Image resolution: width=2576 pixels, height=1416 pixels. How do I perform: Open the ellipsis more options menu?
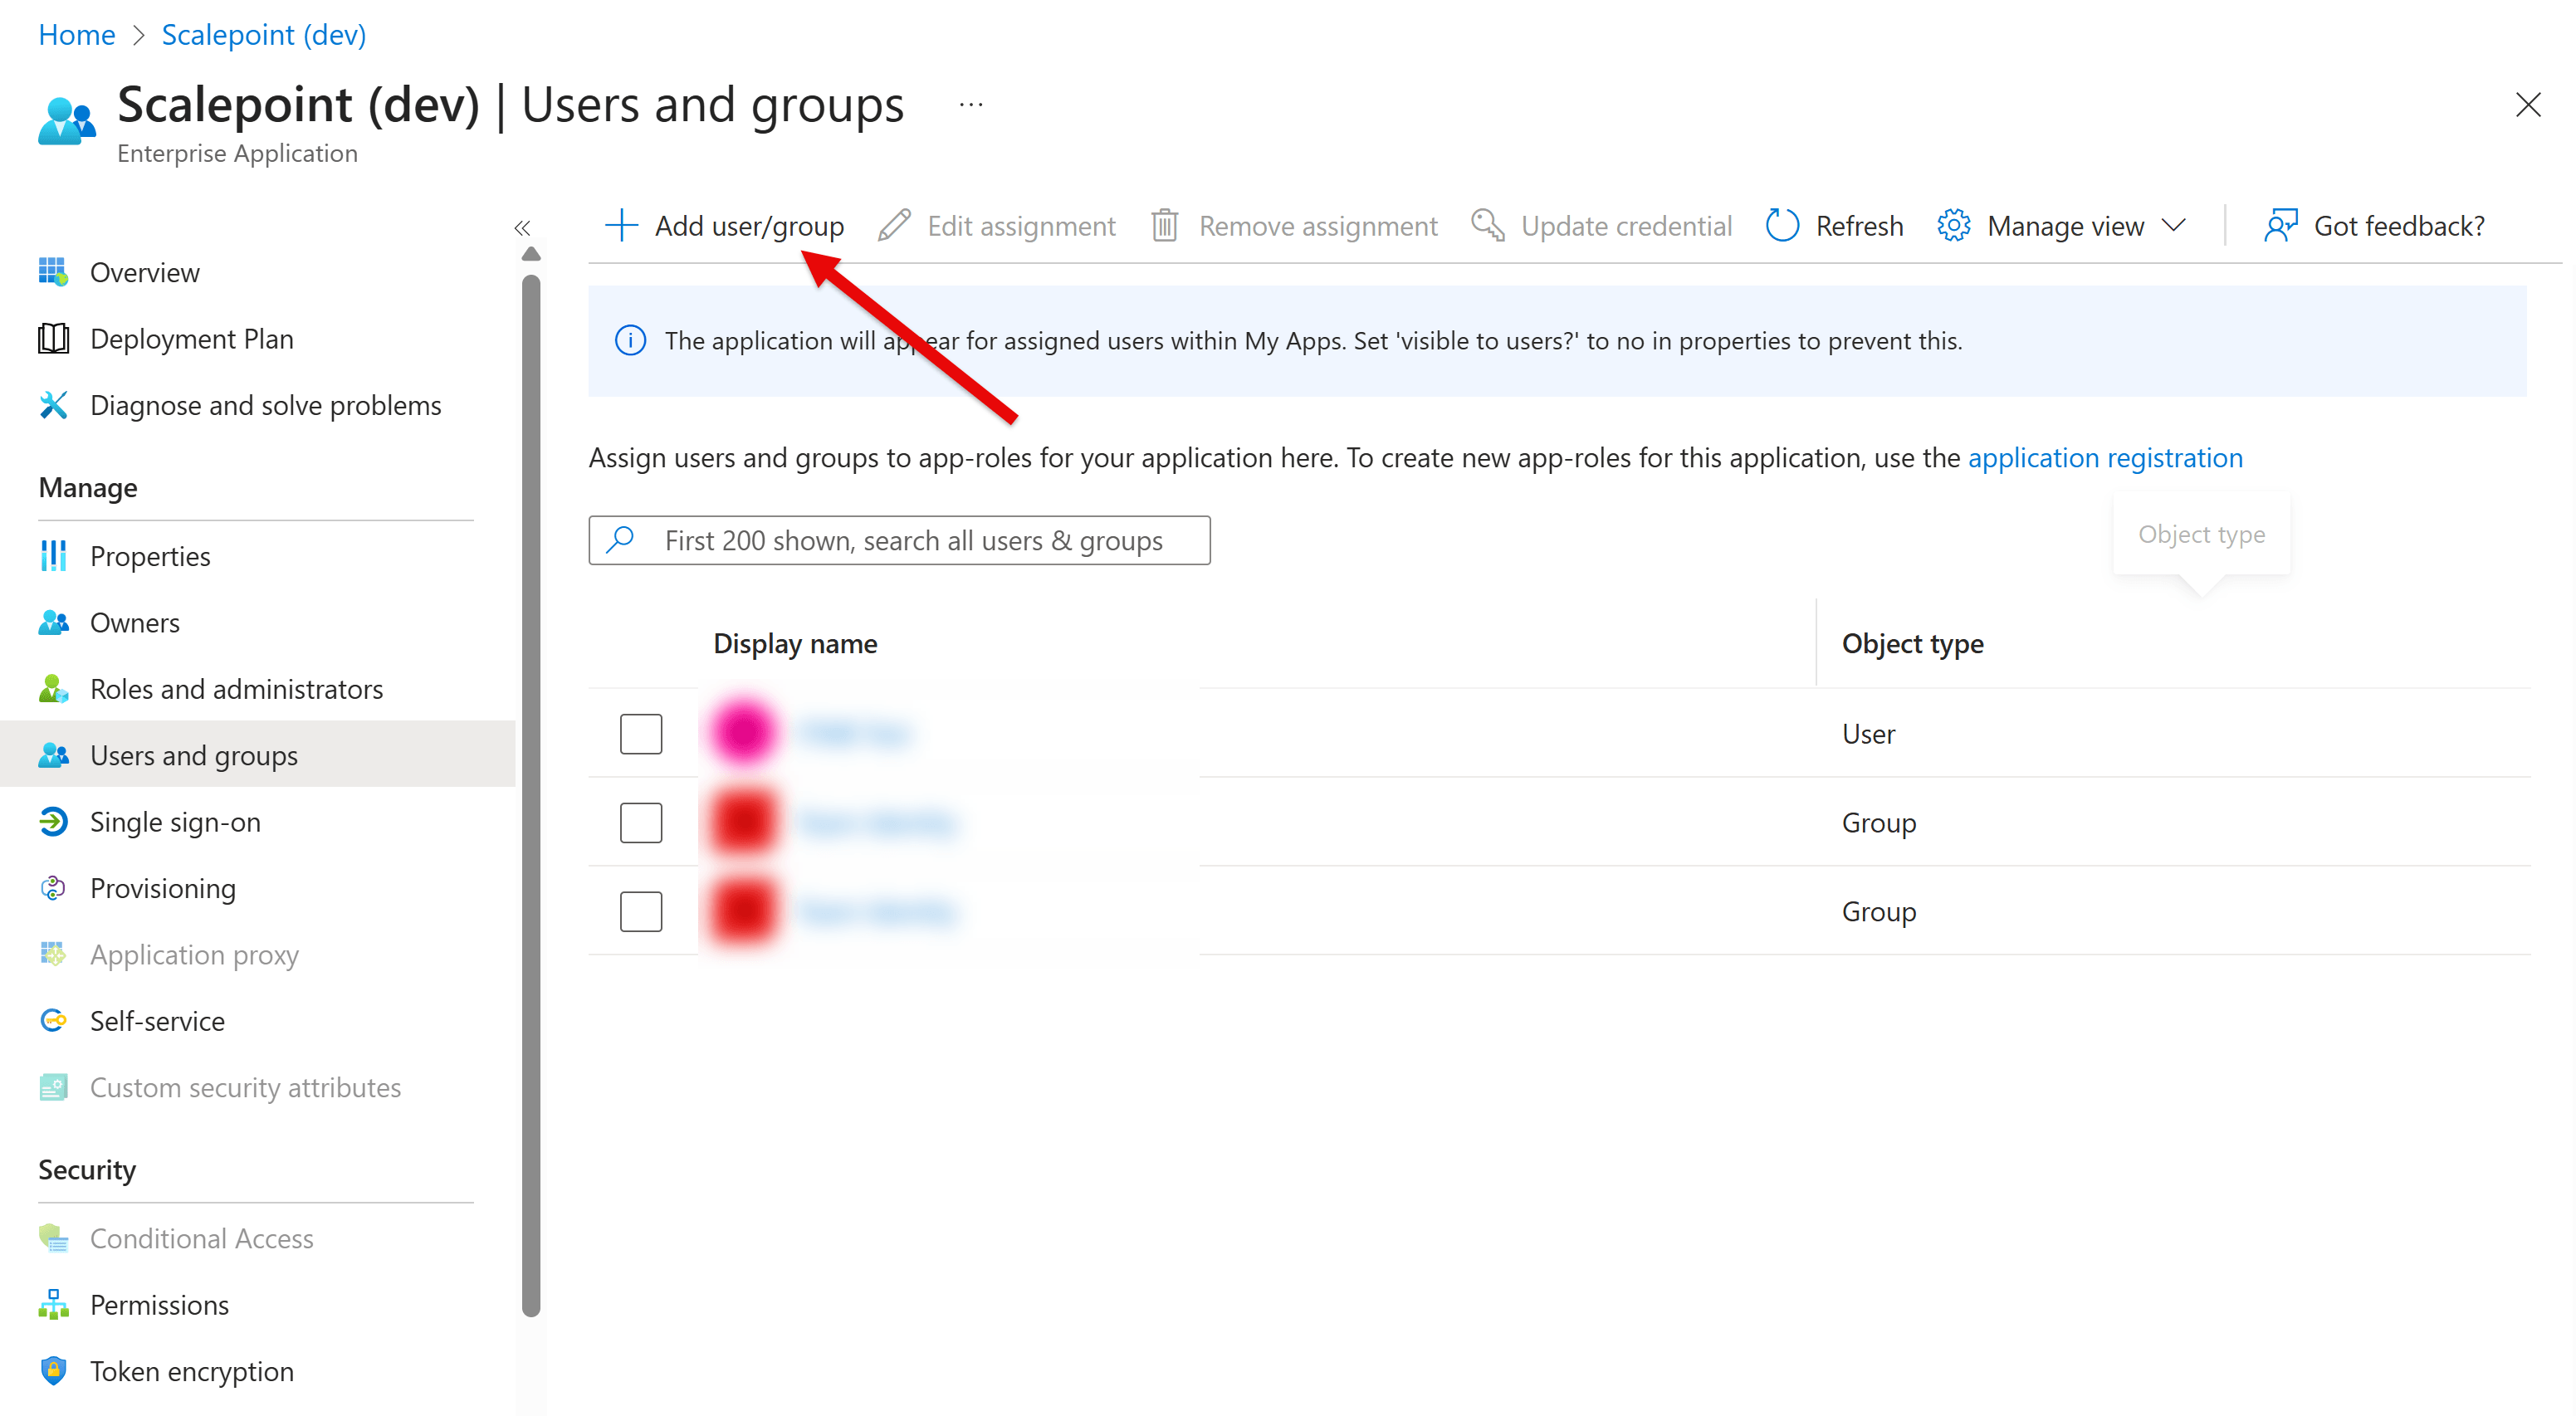971,105
